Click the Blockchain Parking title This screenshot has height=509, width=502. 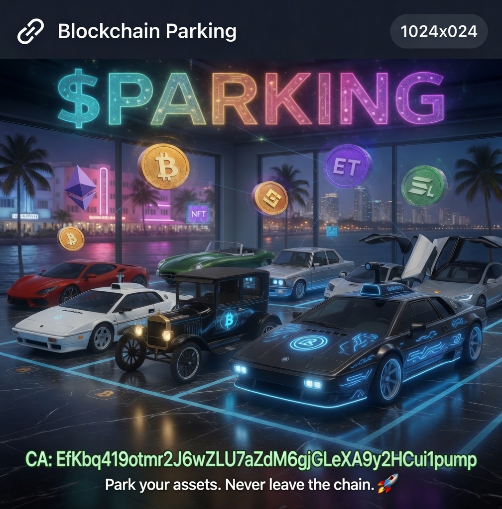point(147,31)
